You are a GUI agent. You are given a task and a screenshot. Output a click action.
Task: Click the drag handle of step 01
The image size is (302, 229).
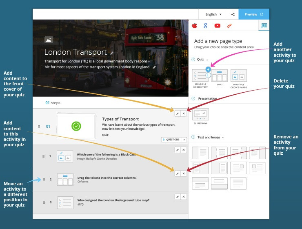tap(39, 127)
